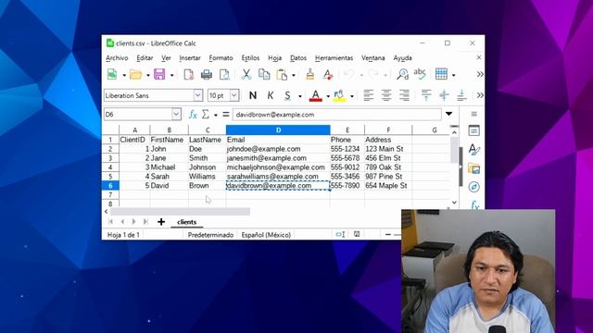The height and width of the screenshot is (333, 593).
Task: Click the New spreadsheet icon
Action: click(x=112, y=74)
